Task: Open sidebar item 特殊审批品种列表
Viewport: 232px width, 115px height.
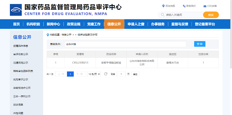Action: coord(23,71)
